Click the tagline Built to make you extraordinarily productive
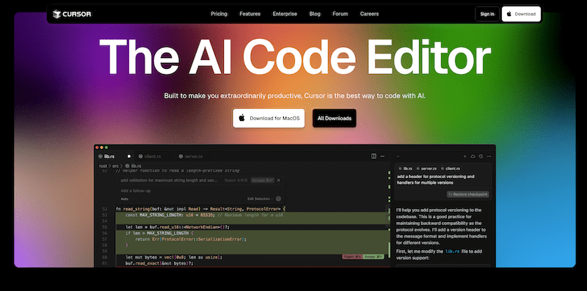Image resolution: width=587 pixels, height=291 pixels. [295, 96]
